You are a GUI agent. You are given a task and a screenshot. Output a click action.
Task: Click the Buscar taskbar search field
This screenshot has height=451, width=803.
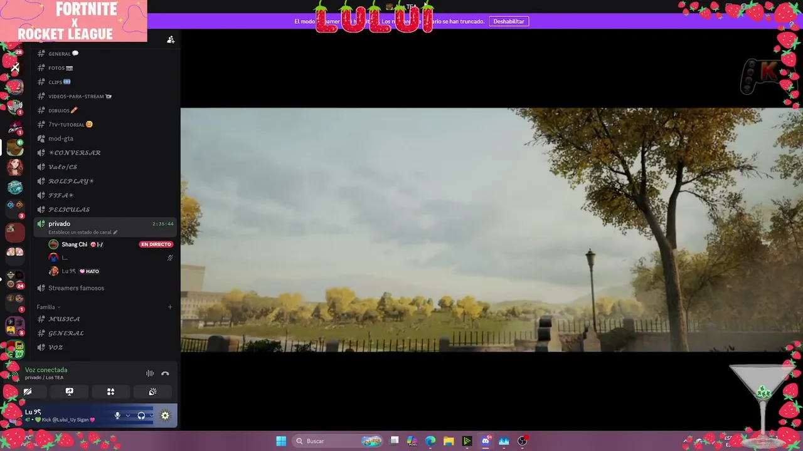tap(339, 441)
